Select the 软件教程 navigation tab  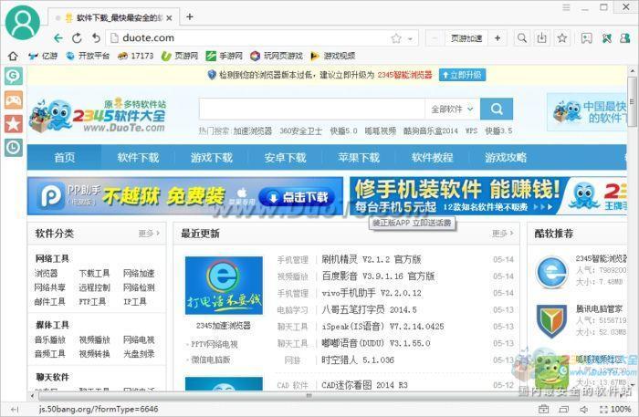432,157
